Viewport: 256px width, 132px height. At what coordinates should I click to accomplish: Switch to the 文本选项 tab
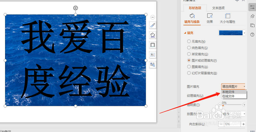pyautogui.click(x=218, y=8)
